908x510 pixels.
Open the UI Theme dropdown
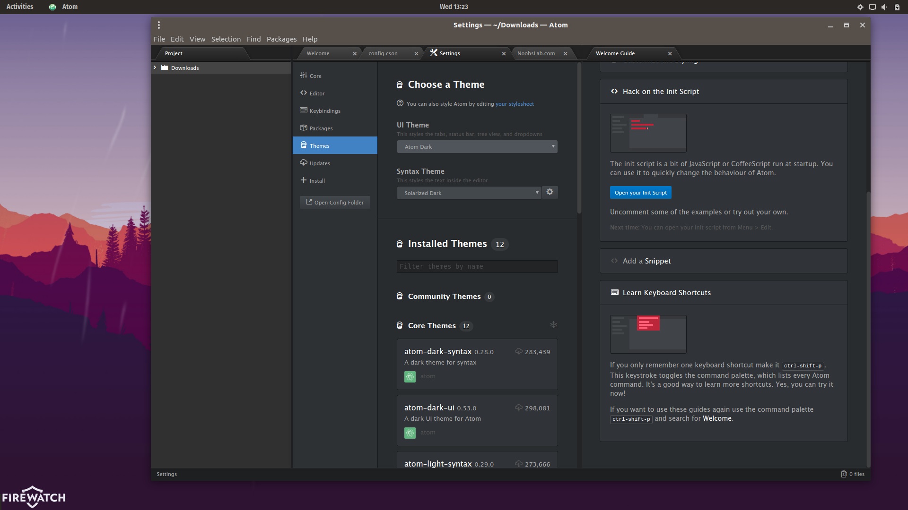[477, 147]
